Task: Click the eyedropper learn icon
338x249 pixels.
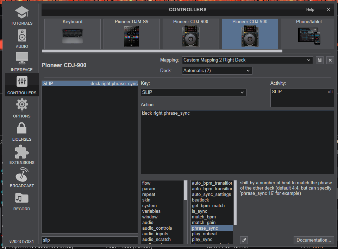Action: (x=244, y=240)
